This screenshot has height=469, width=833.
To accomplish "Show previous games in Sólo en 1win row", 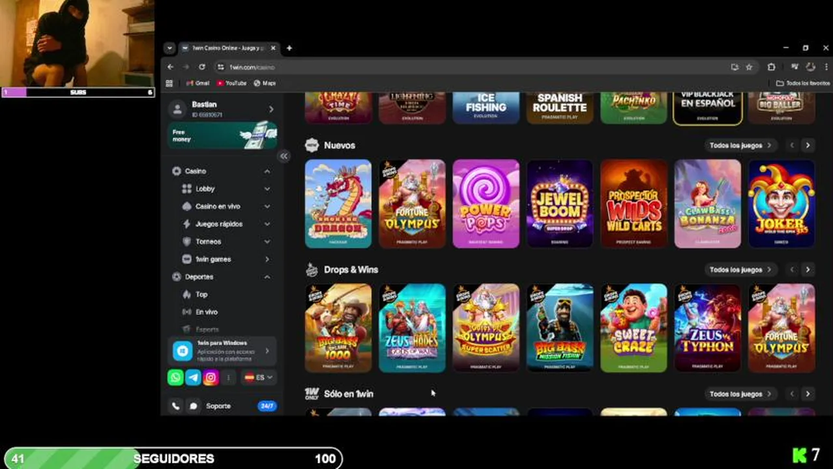I will click(x=792, y=393).
